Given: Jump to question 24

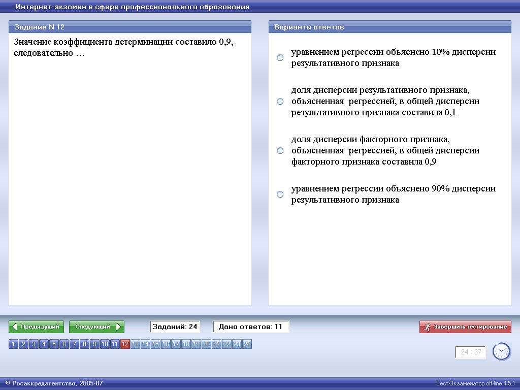Looking at the screenshot, I should click(247, 344).
